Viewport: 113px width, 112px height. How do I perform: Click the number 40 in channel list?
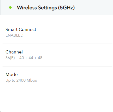coord(22,58)
